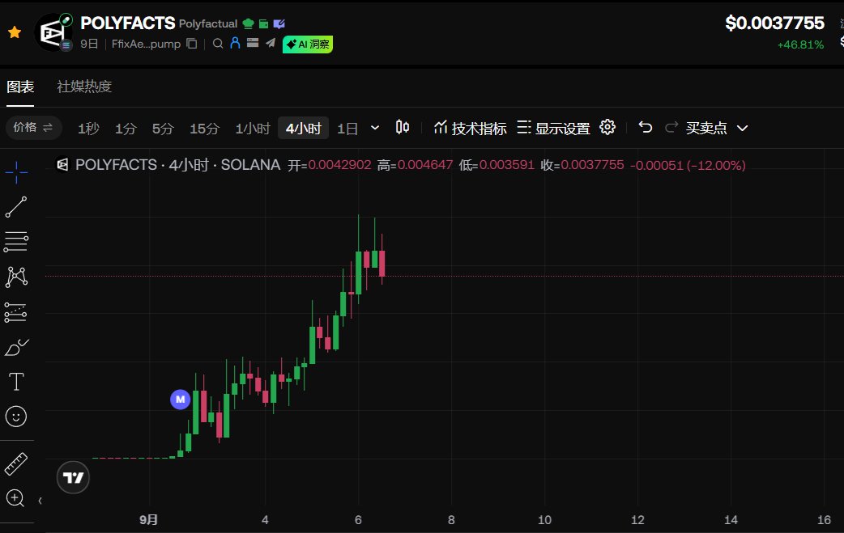
Task: Click the 买卖点 buy/sell points button
Action: (706, 128)
